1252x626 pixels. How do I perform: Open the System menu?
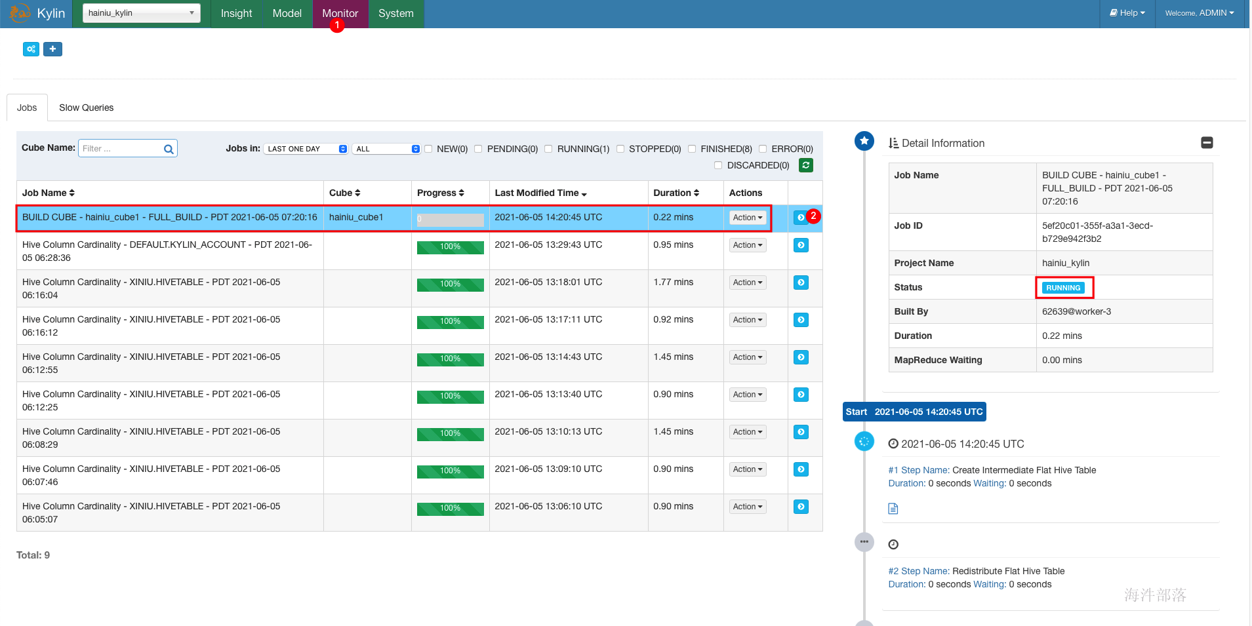(x=396, y=14)
